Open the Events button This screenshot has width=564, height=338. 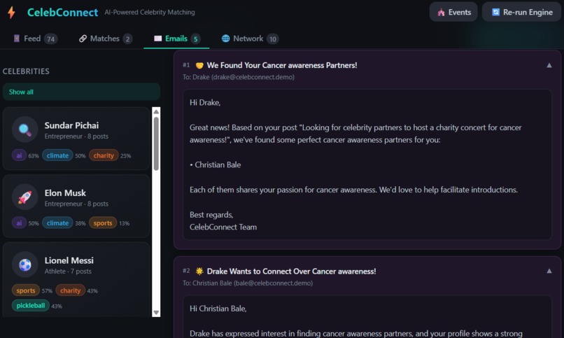pyautogui.click(x=453, y=12)
